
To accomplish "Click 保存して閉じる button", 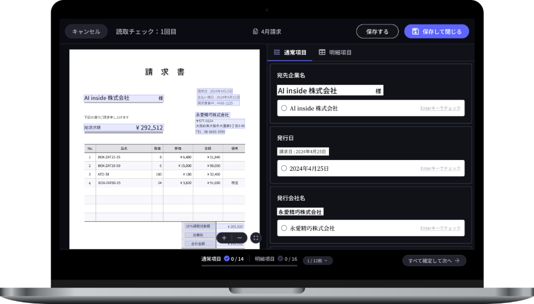I will [437, 31].
